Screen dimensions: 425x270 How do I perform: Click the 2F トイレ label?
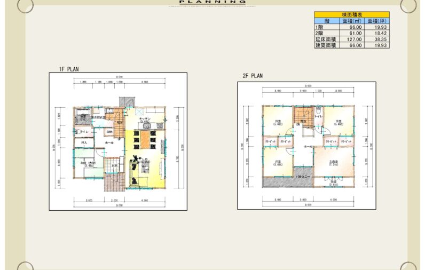(318, 116)
